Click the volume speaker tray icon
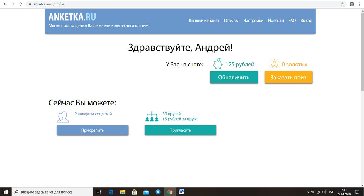364x196 pixels. click(x=324, y=192)
